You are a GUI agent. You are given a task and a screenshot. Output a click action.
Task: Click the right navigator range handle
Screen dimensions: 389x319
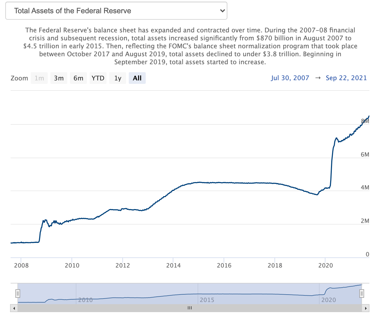(x=362, y=294)
